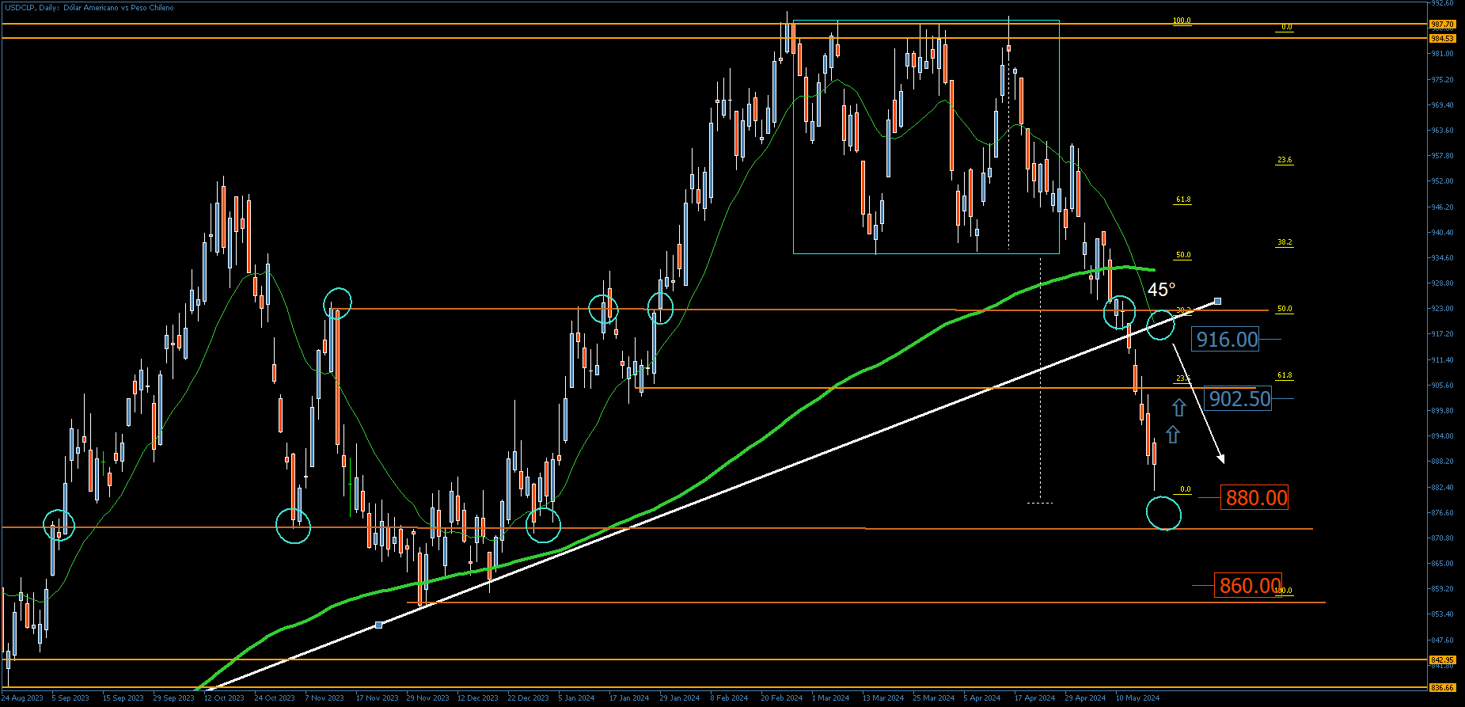The width and height of the screenshot is (1465, 707).
Task: Click the orange 984.53 price axis tag
Action: [x=1442, y=38]
